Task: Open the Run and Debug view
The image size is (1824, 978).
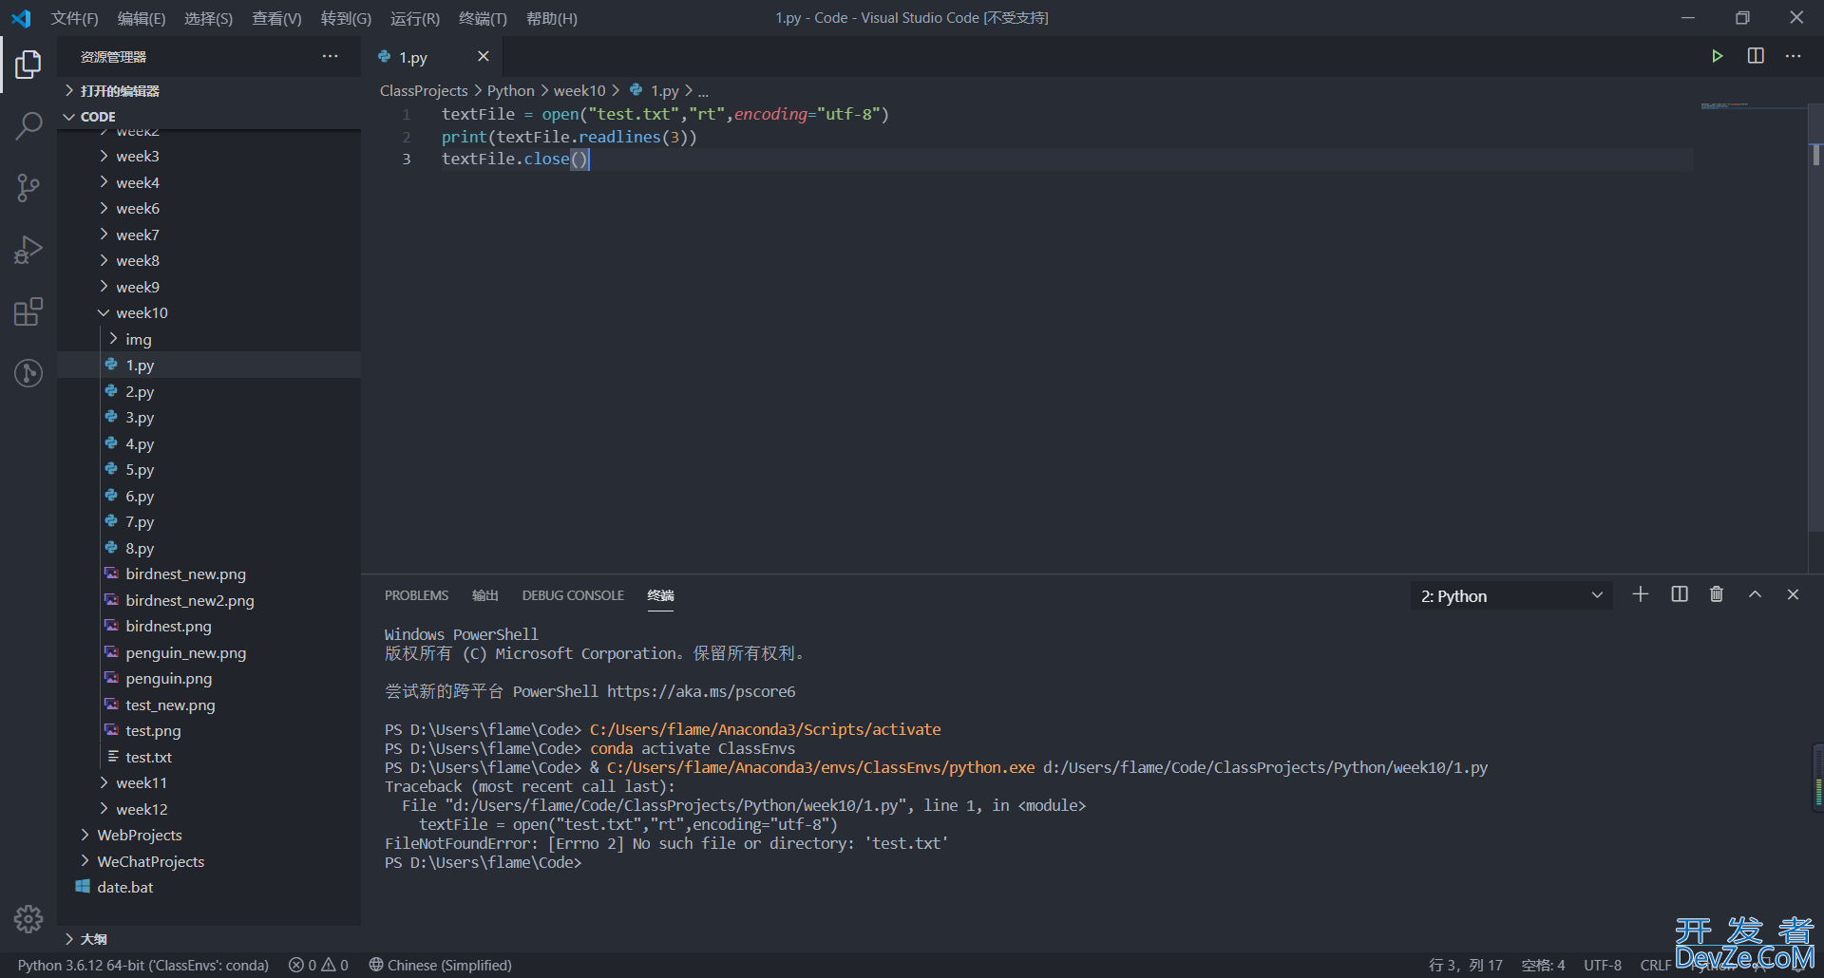Action: point(28,250)
